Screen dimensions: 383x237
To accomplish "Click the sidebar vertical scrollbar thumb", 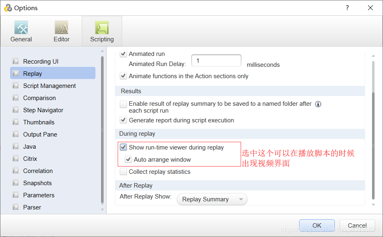I will coord(102,130).
